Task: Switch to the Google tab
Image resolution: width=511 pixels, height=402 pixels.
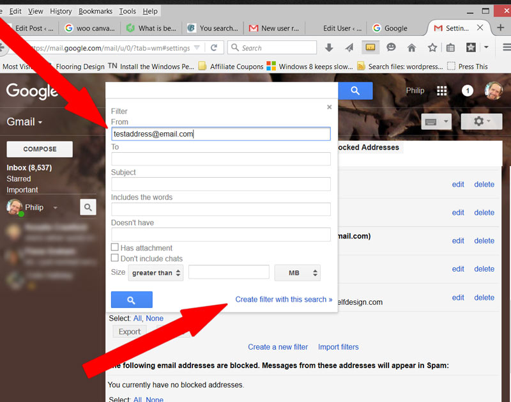Action: click(x=397, y=28)
